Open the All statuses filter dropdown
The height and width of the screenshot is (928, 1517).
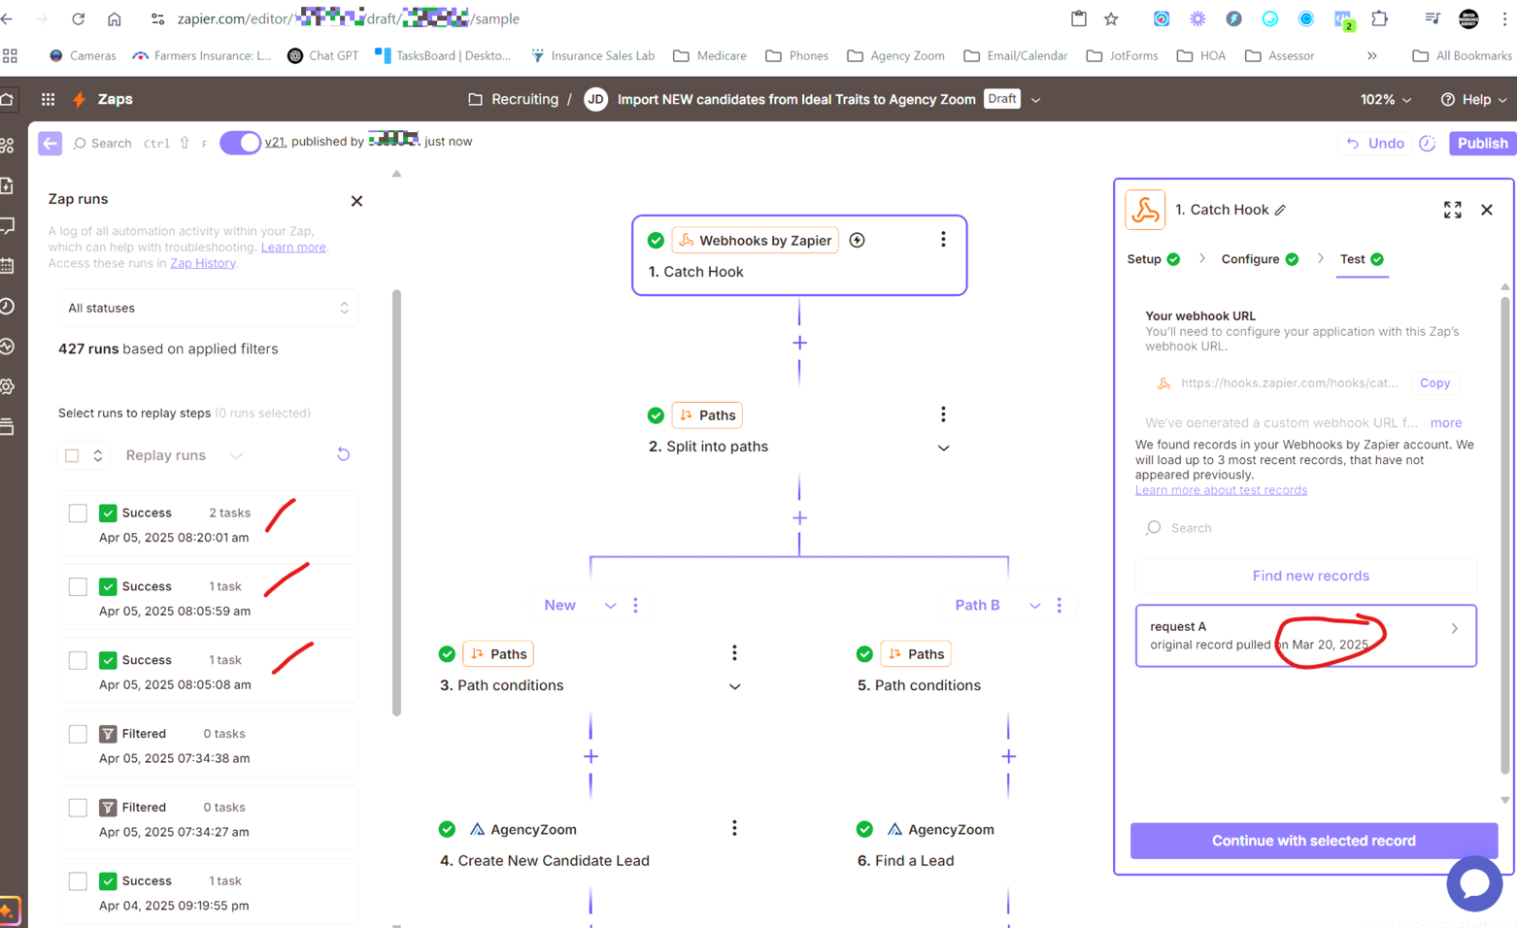208,308
